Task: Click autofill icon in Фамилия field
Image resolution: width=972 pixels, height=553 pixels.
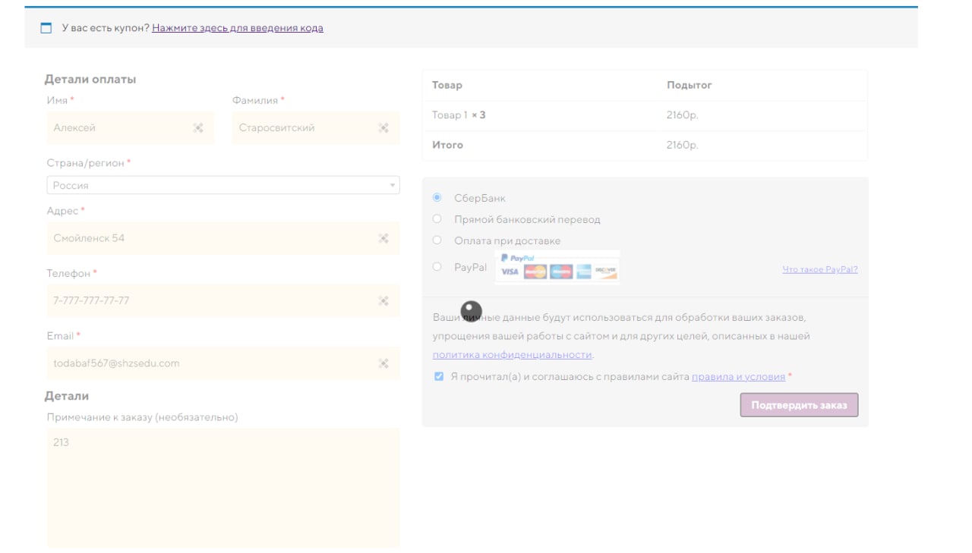Action: 383,128
